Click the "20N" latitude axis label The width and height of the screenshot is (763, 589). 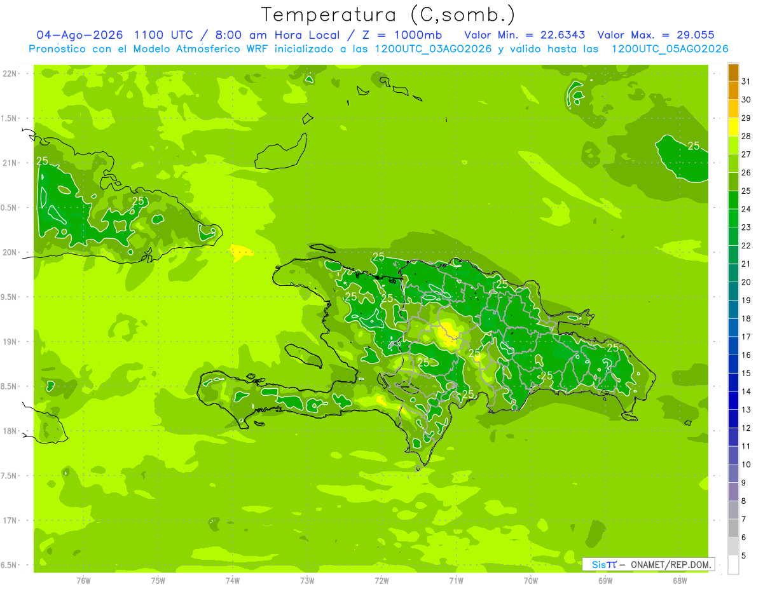click(x=9, y=252)
